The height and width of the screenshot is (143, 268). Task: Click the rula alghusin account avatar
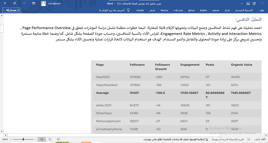(43, 3)
